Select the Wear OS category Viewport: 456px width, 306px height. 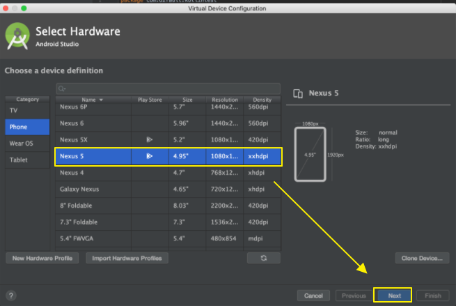pyautogui.click(x=27, y=144)
